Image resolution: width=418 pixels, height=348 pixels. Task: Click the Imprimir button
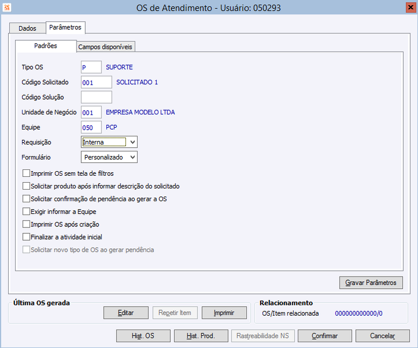[224, 313]
